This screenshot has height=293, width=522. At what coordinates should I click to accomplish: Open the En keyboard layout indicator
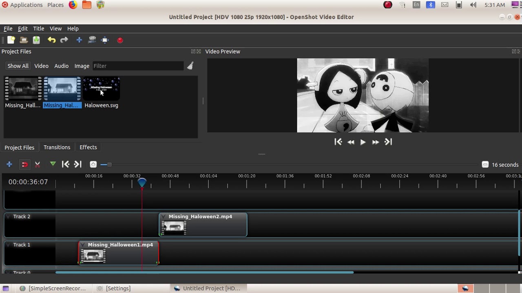[416, 5]
